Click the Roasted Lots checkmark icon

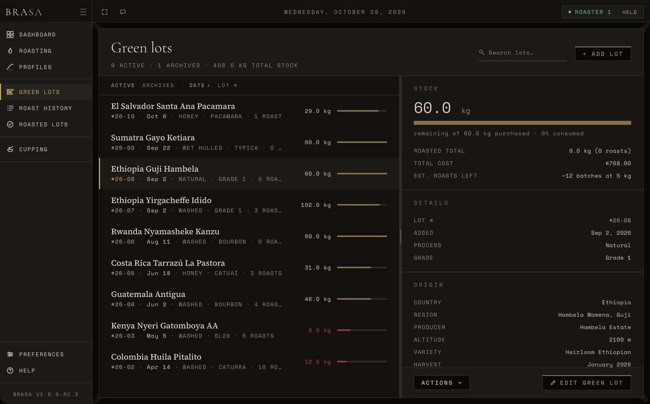10,124
